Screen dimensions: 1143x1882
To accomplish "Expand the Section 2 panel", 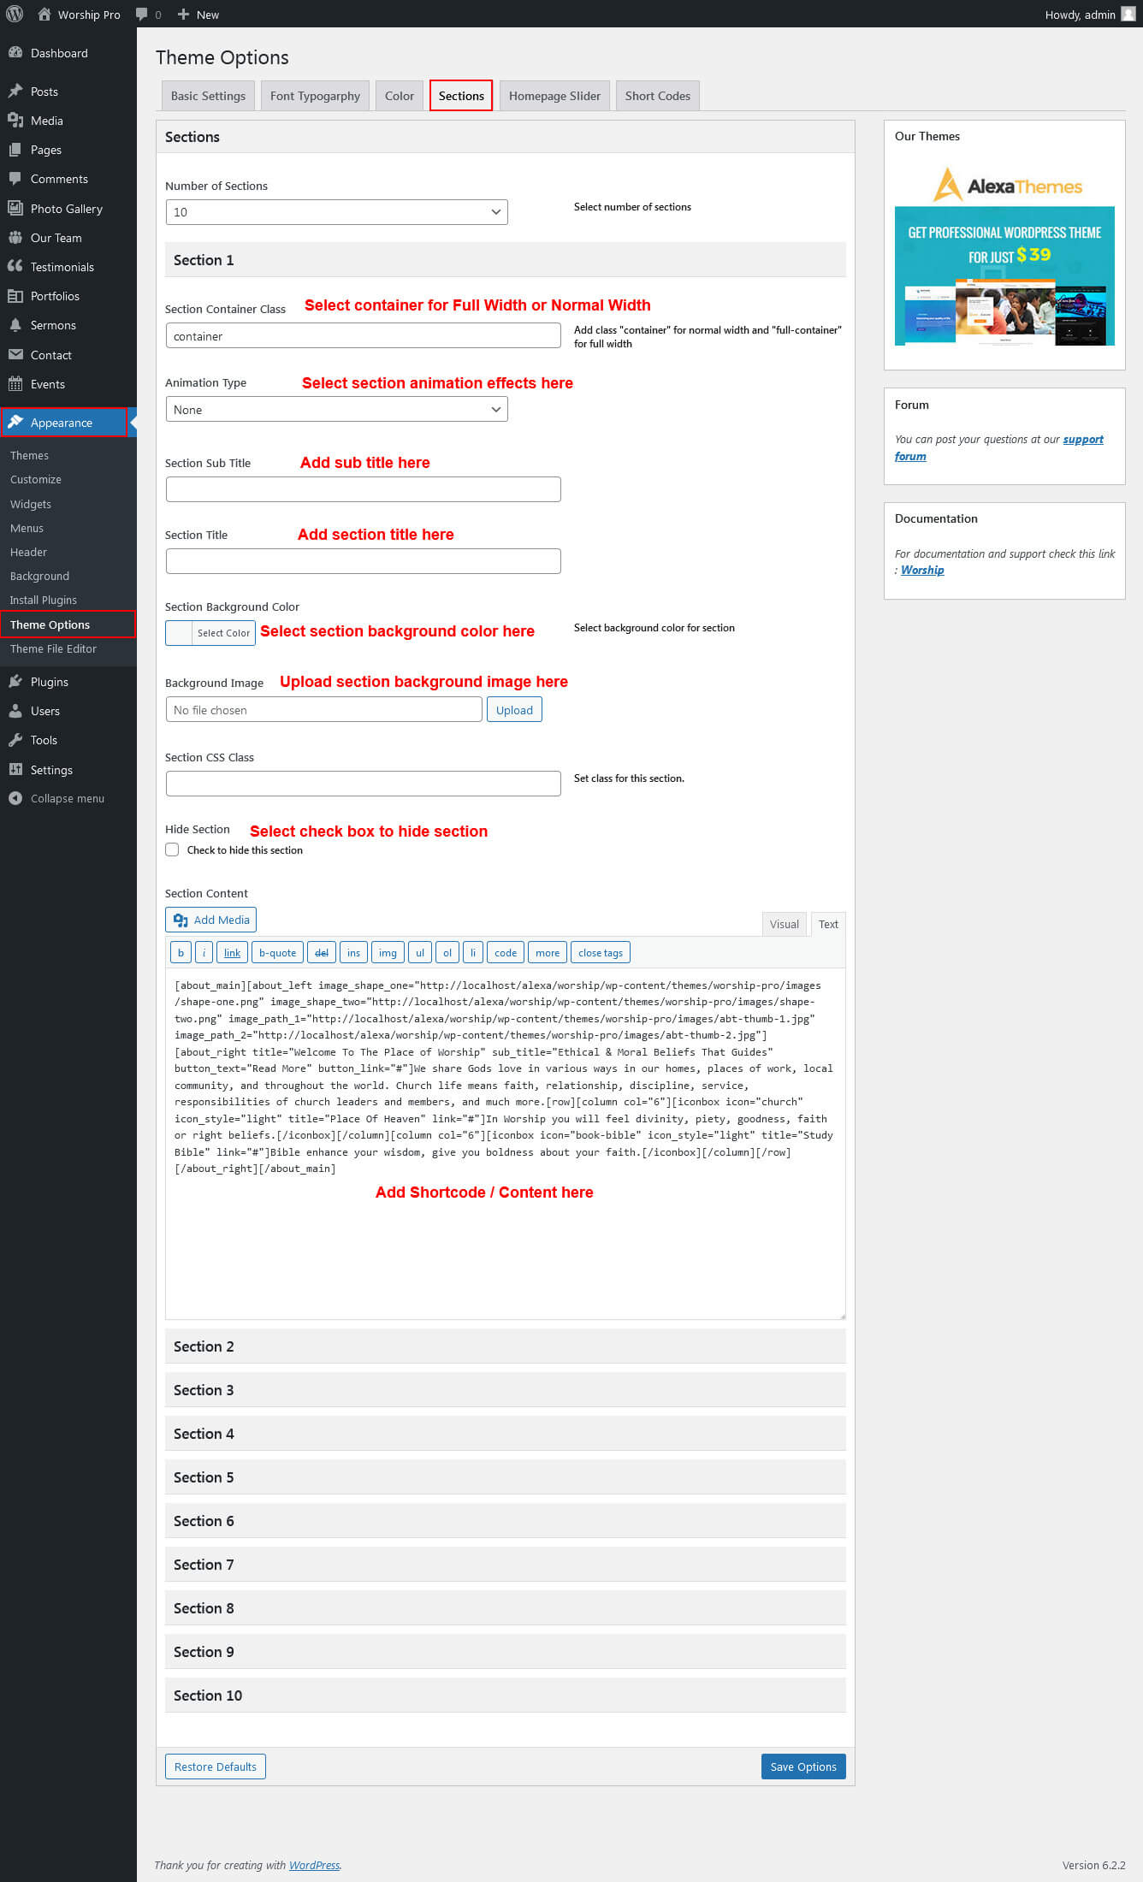I will coord(505,1346).
